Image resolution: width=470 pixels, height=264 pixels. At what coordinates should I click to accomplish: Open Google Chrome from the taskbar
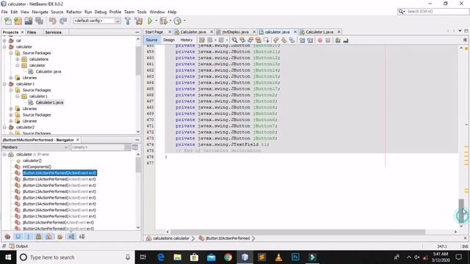tap(228, 257)
